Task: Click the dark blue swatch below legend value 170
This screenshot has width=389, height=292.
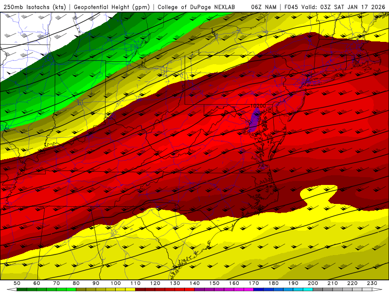Action: (x=259, y=290)
